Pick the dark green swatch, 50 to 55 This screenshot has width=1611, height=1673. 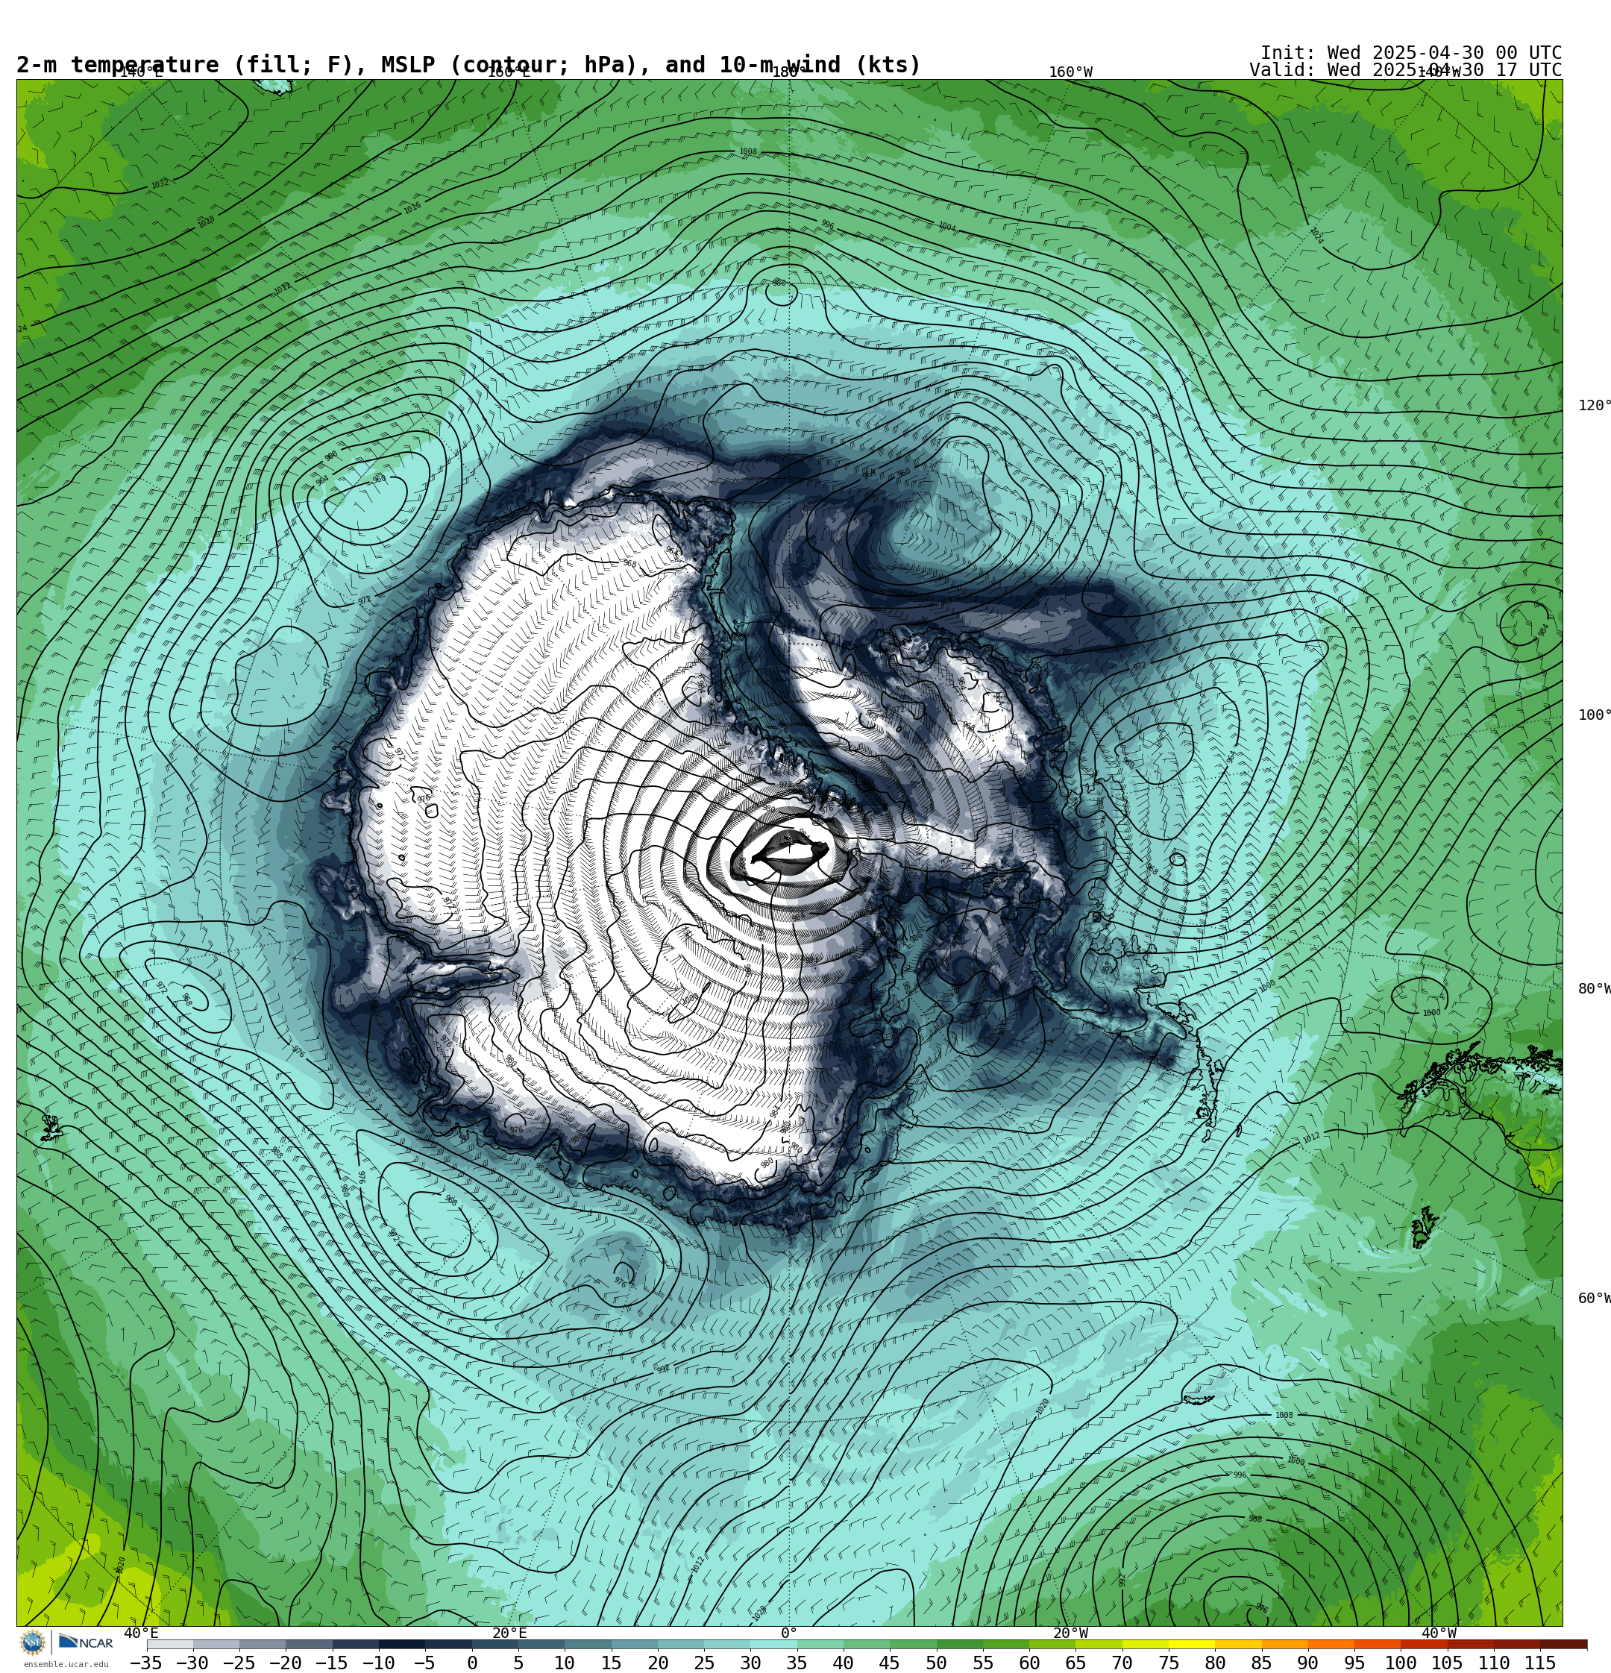[958, 1644]
